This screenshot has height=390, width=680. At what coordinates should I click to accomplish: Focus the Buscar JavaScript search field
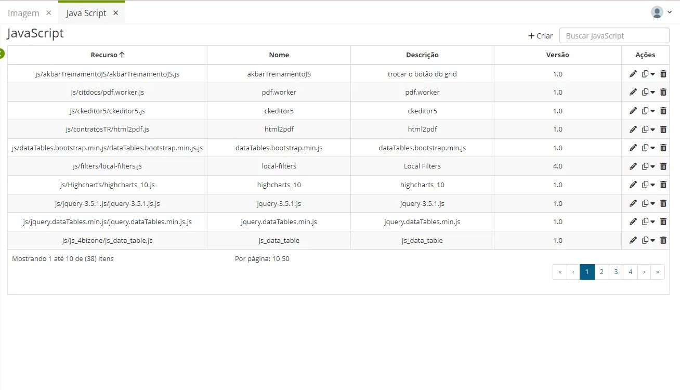coord(614,35)
